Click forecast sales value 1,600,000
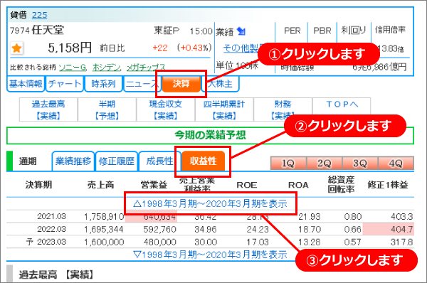This screenshot has height=283, width=427. pyautogui.click(x=104, y=242)
